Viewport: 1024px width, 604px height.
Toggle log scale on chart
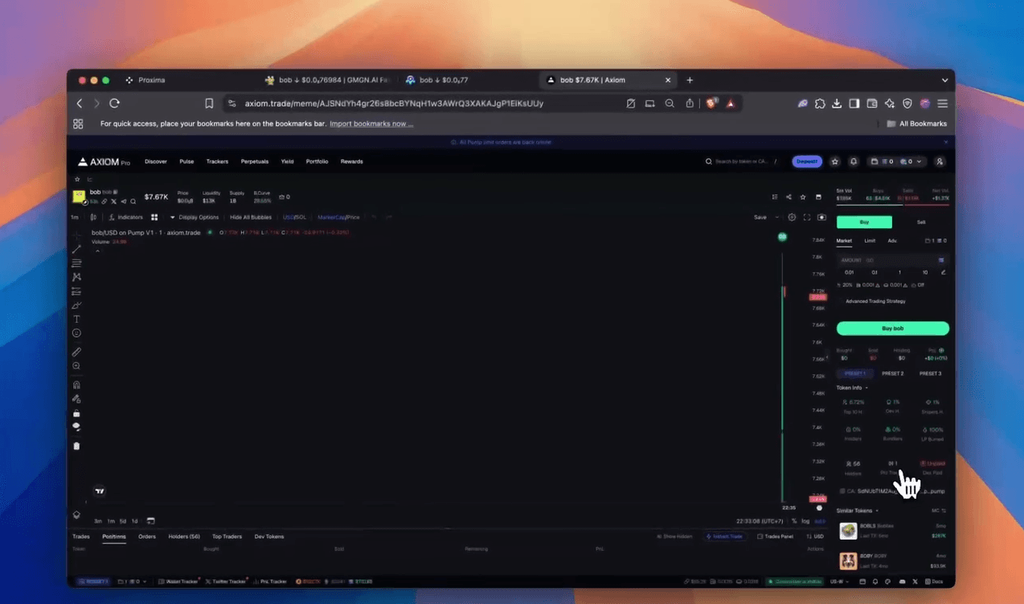tap(805, 521)
